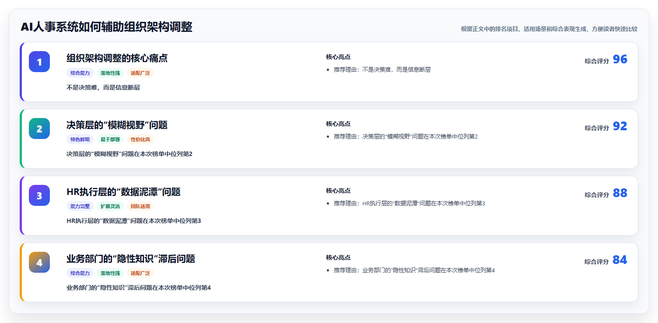Click the score value 92

620,126
